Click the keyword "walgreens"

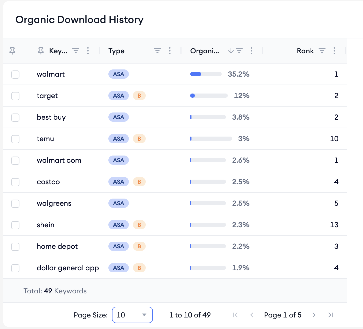54,203
